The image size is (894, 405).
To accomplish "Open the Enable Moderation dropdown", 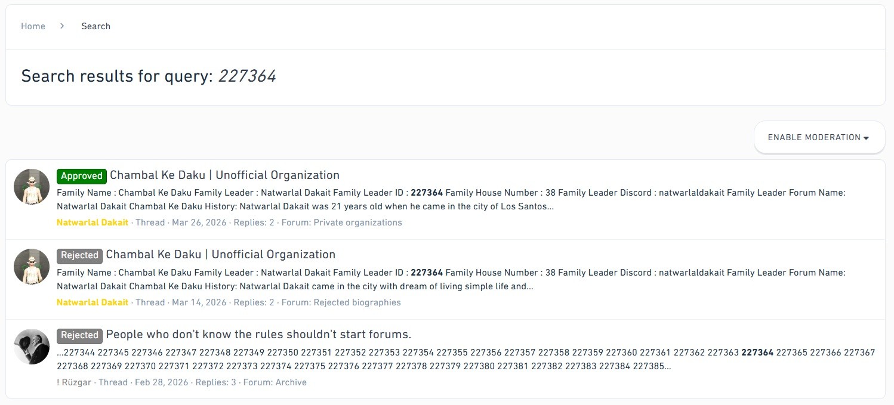I will click(x=818, y=138).
